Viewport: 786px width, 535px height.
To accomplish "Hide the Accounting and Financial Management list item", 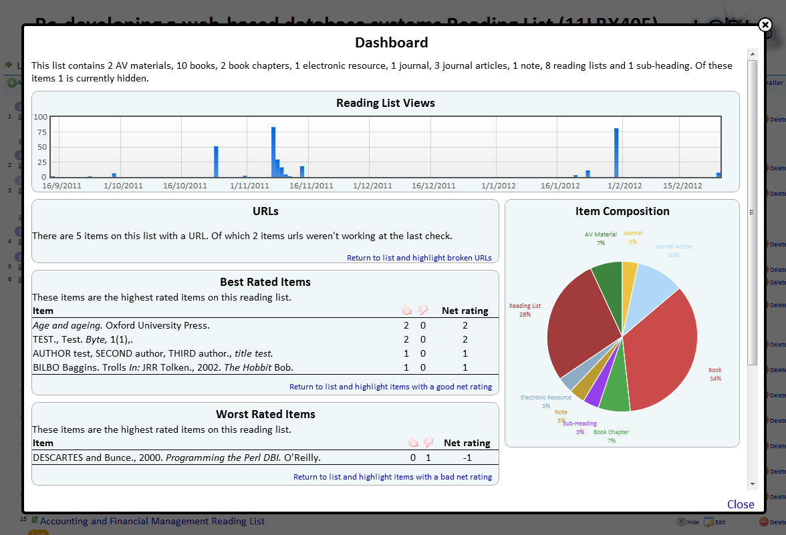I will [x=687, y=522].
